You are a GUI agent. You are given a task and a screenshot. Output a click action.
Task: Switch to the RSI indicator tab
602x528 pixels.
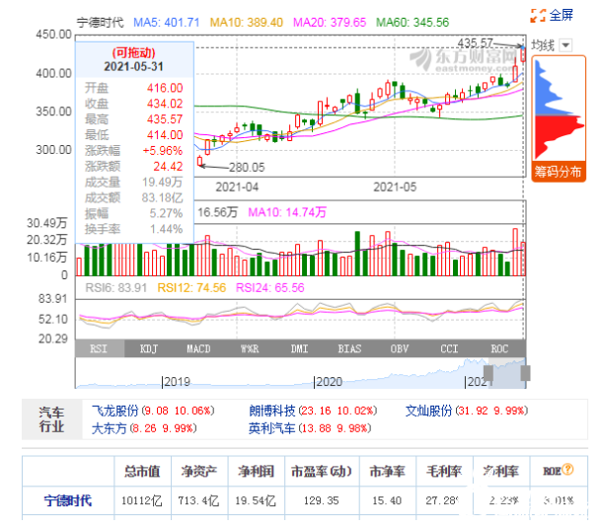pyautogui.click(x=99, y=348)
